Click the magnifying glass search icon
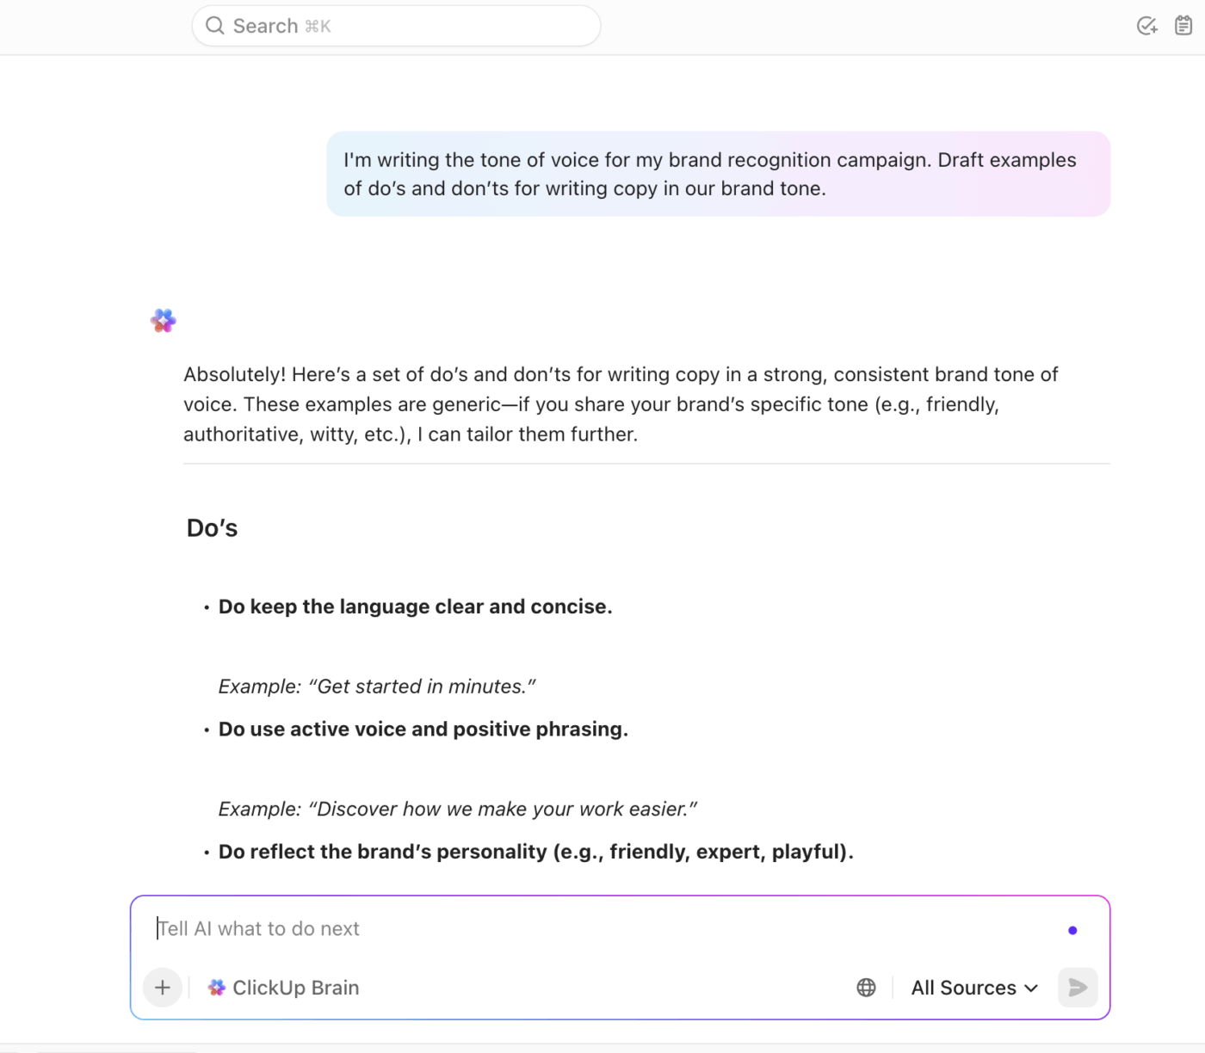The height and width of the screenshot is (1053, 1205). (x=215, y=26)
